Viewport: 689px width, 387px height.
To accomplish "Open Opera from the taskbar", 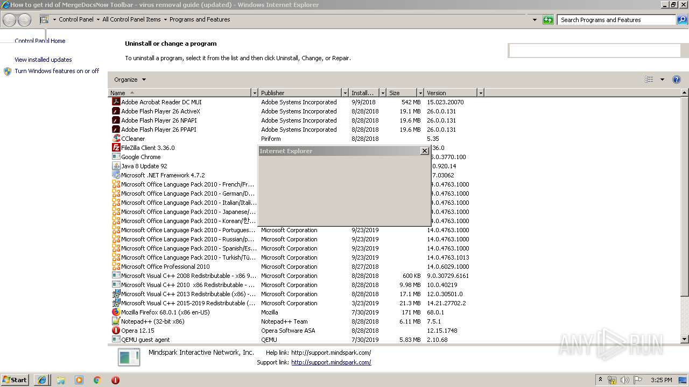I will (115, 380).
